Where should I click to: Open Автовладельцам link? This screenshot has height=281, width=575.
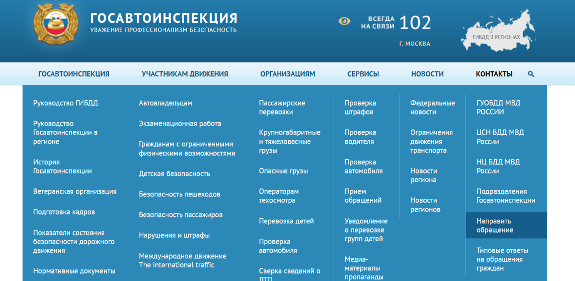[x=165, y=103]
